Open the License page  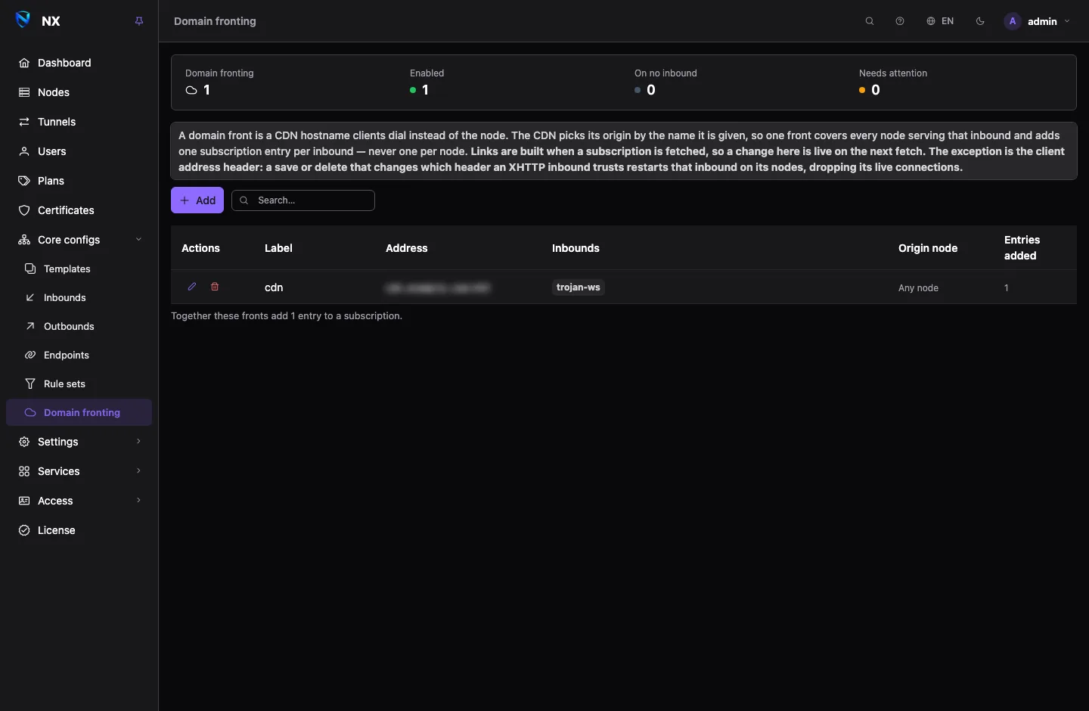tap(79, 530)
